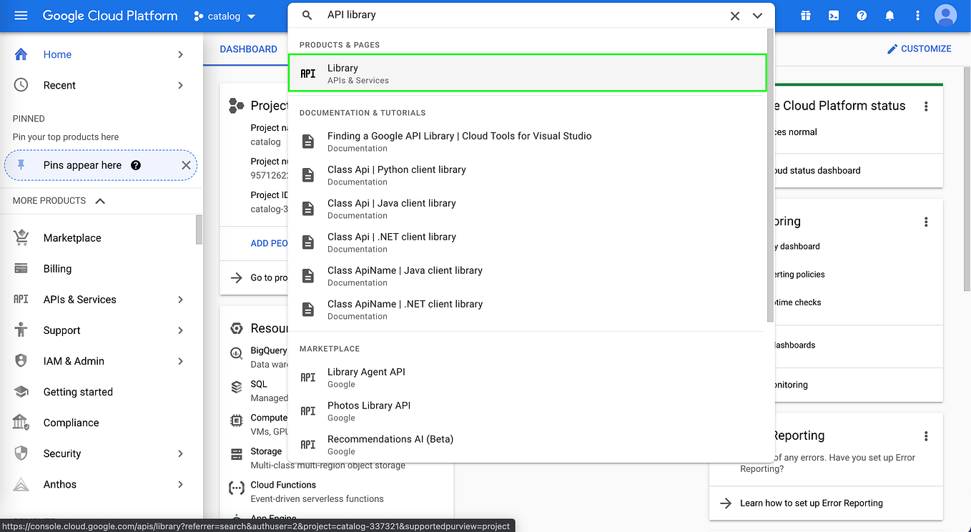This screenshot has width=971, height=532.
Task: Open the navigation hamburger menu
Action: click(20, 15)
